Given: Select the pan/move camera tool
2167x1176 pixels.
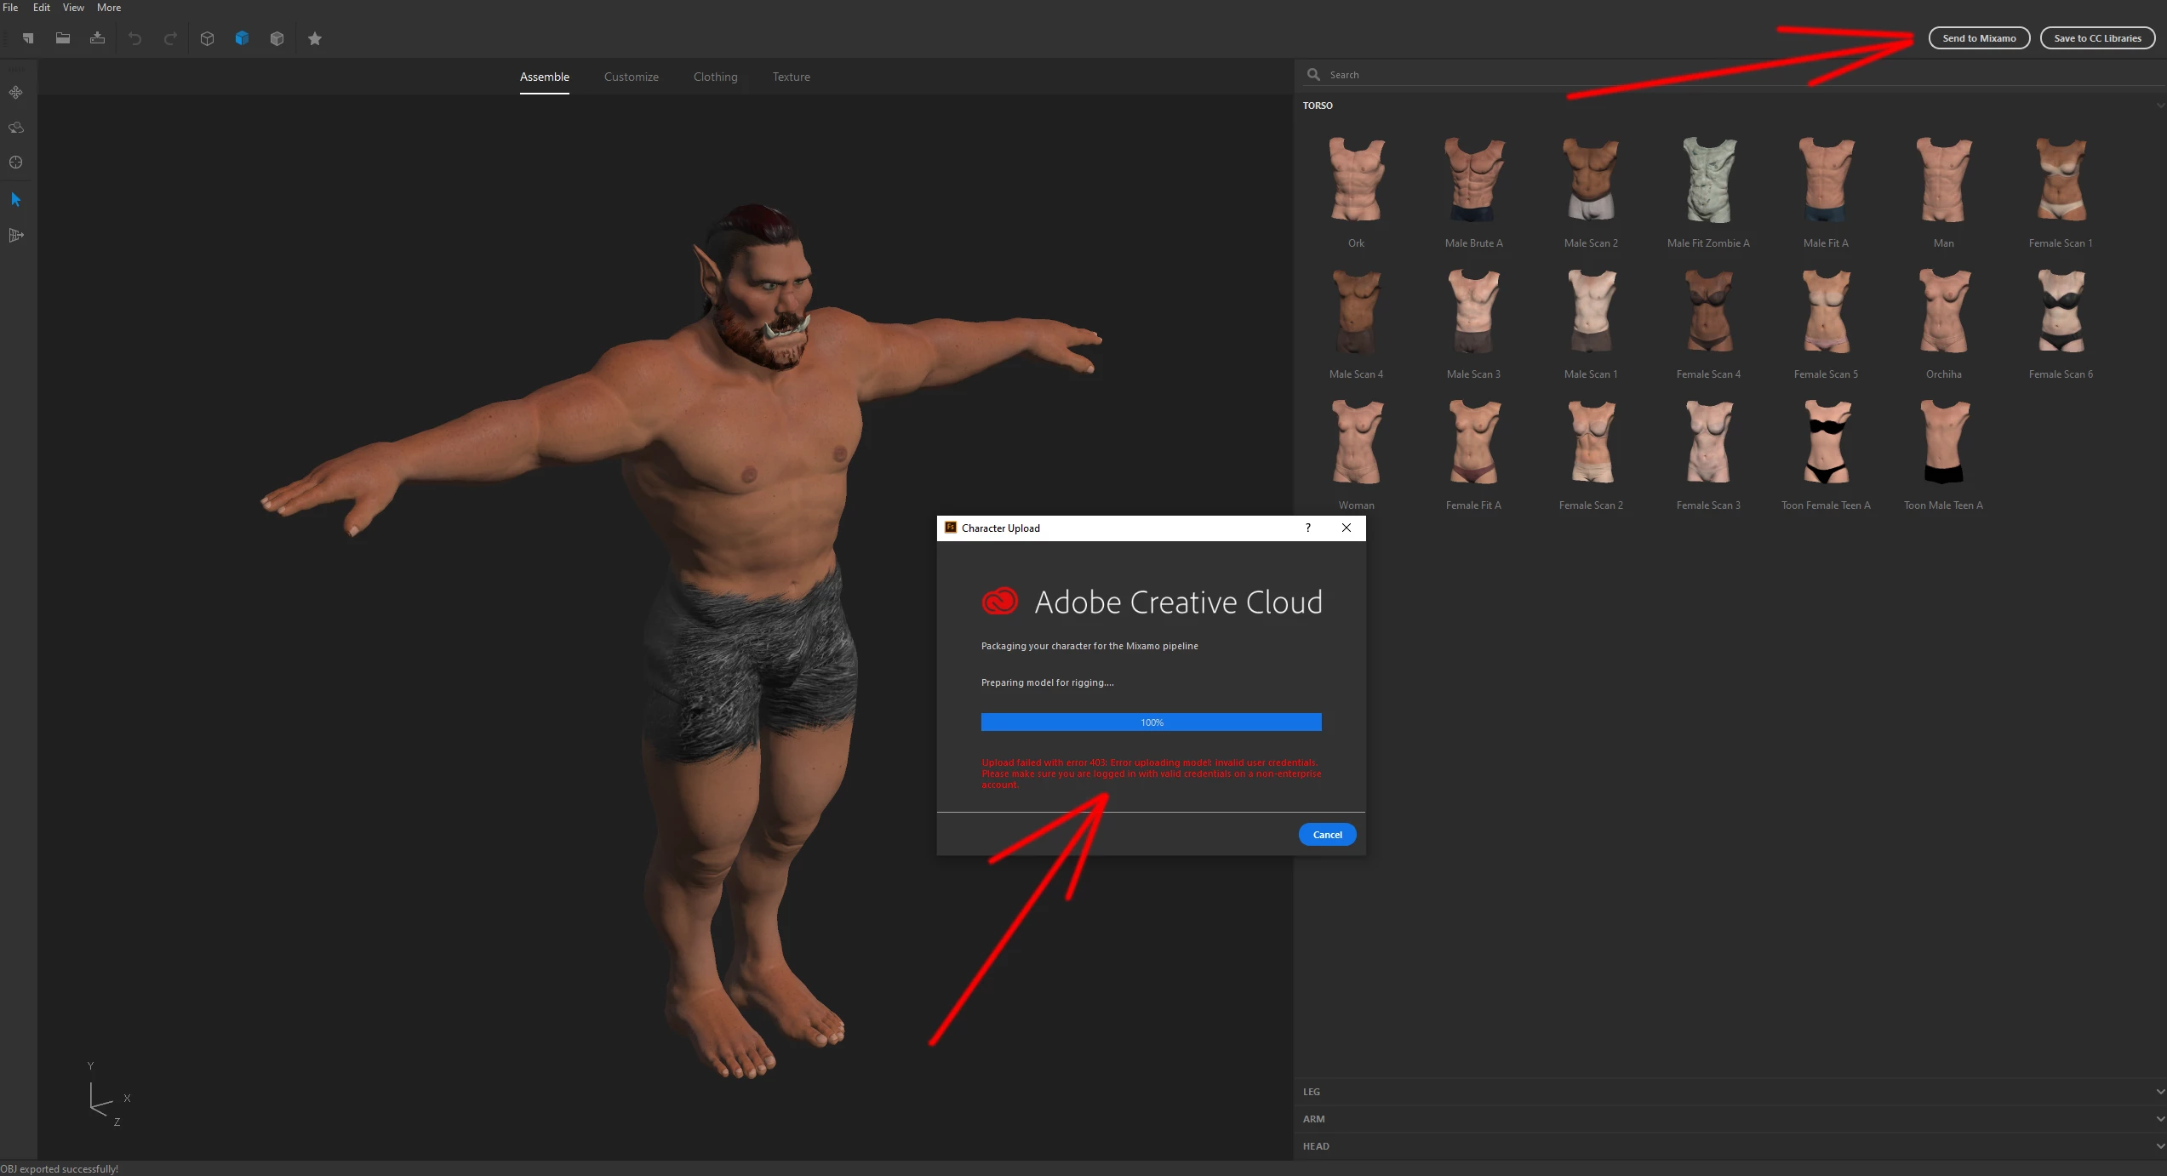Looking at the screenshot, I should pyautogui.click(x=16, y=92).
